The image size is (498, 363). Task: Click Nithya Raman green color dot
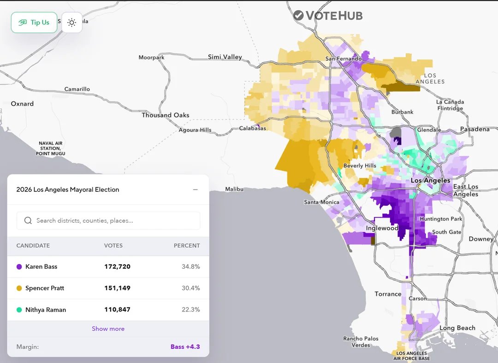(19, 310)
